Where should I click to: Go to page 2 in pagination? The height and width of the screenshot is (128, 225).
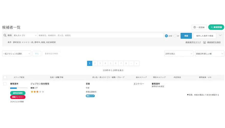(95, 63)
